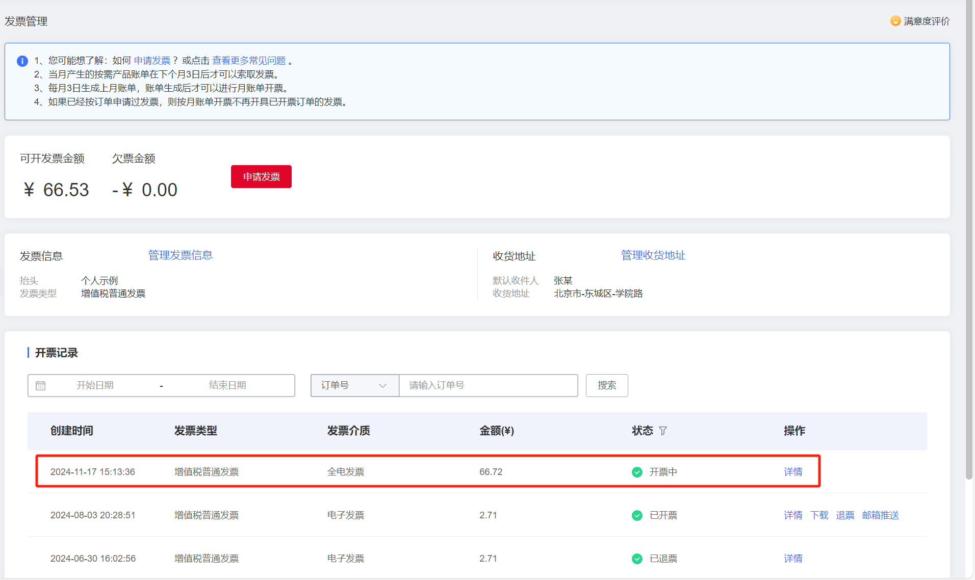The image size is (975, 580).
Task: Click the 请输入订单号 input field
Action: click(x=489, y=386)
